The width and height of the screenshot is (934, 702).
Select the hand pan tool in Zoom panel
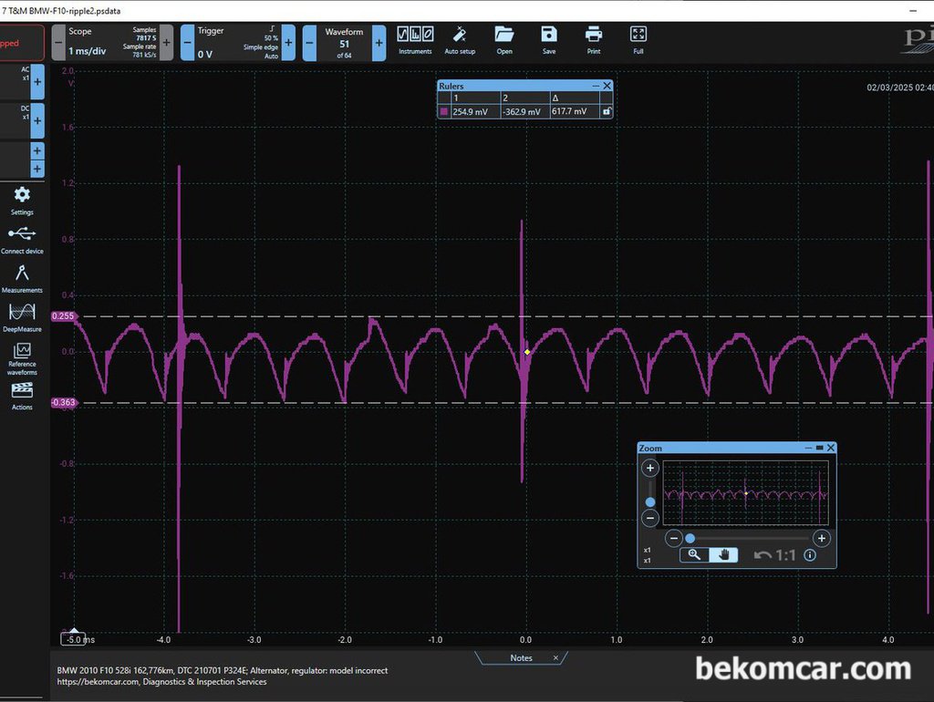[x=723, y=555]
